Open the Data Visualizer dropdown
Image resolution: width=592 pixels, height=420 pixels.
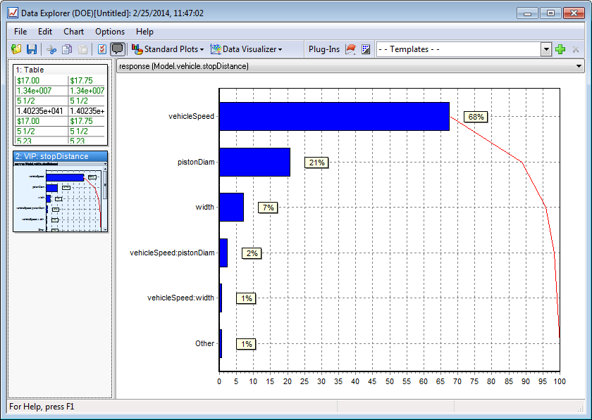247,49
